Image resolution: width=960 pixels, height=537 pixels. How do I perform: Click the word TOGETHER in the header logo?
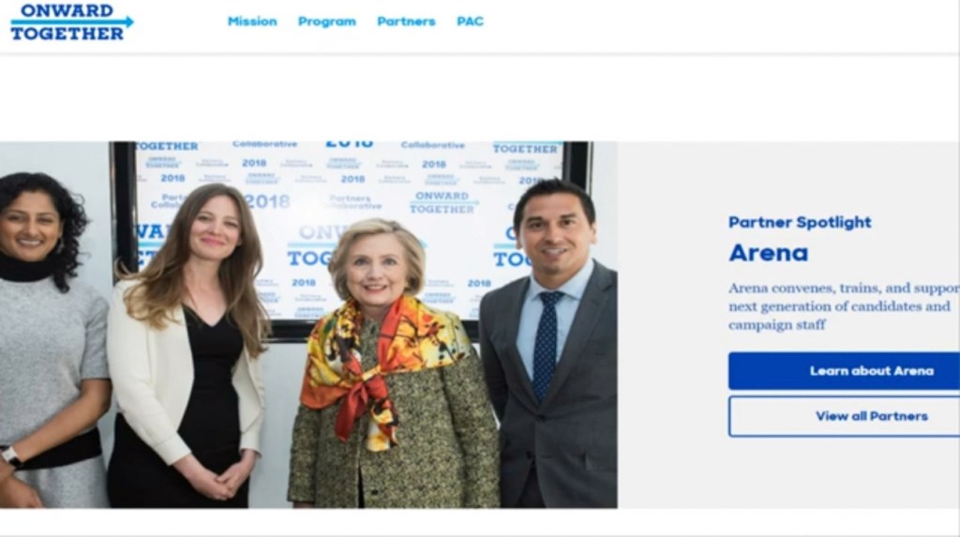click(x=67, y=35)
